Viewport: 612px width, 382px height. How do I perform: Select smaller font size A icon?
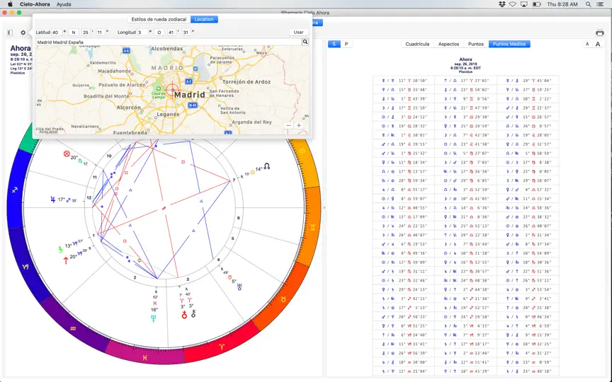click(587, 44)
